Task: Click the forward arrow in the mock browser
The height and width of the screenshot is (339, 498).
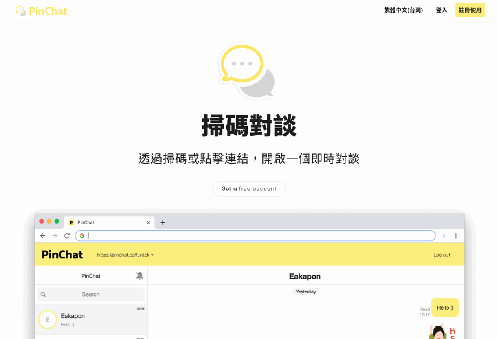Action: pos(55,235)
